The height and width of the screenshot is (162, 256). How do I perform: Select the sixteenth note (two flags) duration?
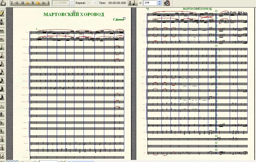[x=2, y=72]
